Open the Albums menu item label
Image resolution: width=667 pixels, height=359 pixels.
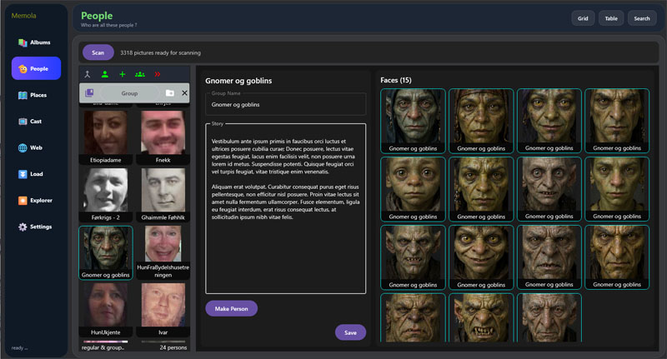(40, 42)
